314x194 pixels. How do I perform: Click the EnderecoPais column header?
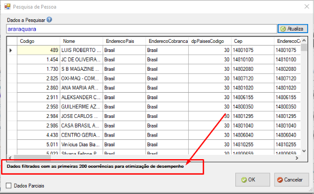[124, 41]
